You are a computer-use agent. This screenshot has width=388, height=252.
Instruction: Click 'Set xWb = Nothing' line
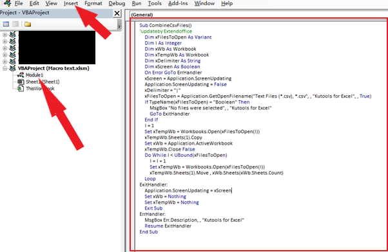click(166, 197)
